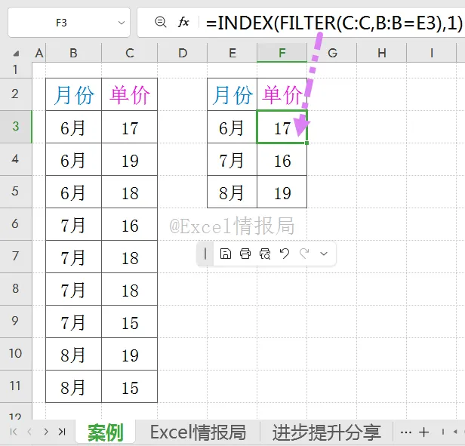Select column H header

pyautogui.click(x=382, y=53)
